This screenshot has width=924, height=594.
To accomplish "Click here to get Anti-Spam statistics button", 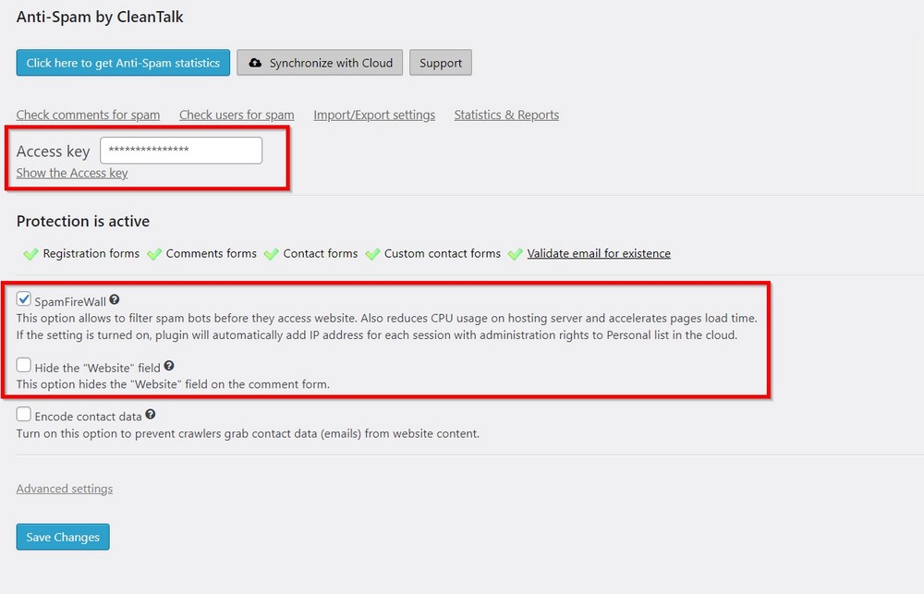I will [x=123, y=63].
